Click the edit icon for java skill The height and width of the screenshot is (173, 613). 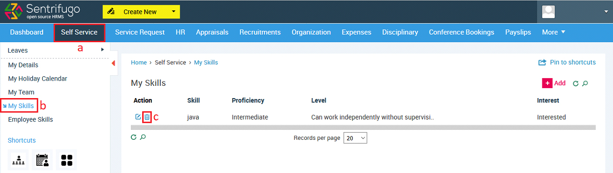coord(138,117)
